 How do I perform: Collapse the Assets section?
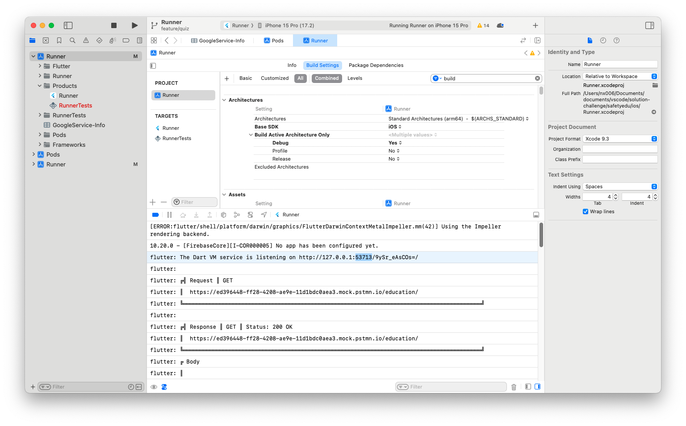[224, 194]
